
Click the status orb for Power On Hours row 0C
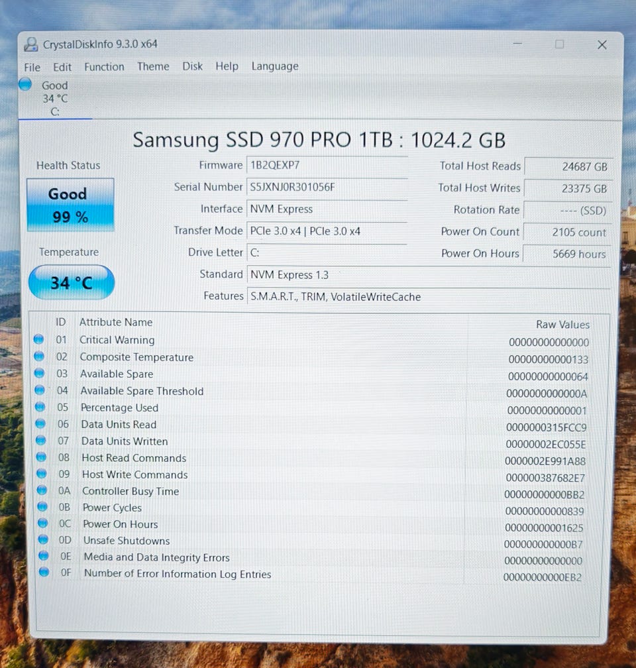tap(43, 523)
